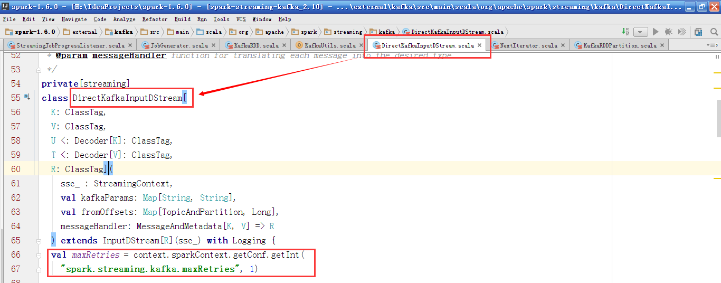The image size is (721, 283).
Task: Close the DirectKafkaInputDStream.scala tab
Action: (x=479, y=45)
